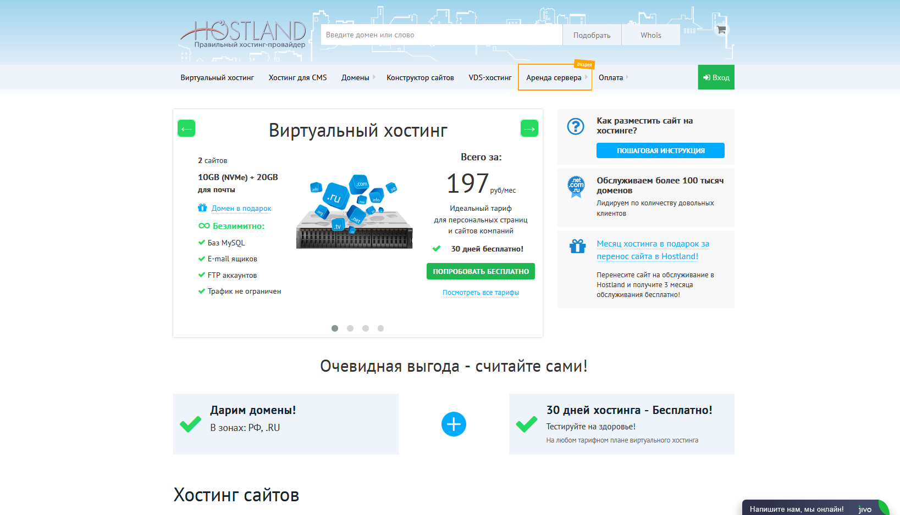The image size is (900, 515).
Task: Click the 197 руб/мес price text
Action: coord(481,183)
